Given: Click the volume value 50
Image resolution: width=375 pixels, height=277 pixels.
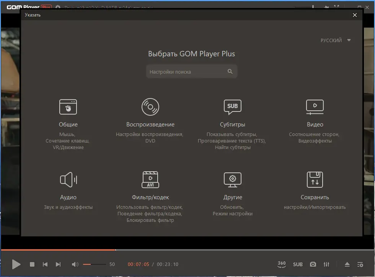Looking at the screenshot, I should [x=112, y=264].
